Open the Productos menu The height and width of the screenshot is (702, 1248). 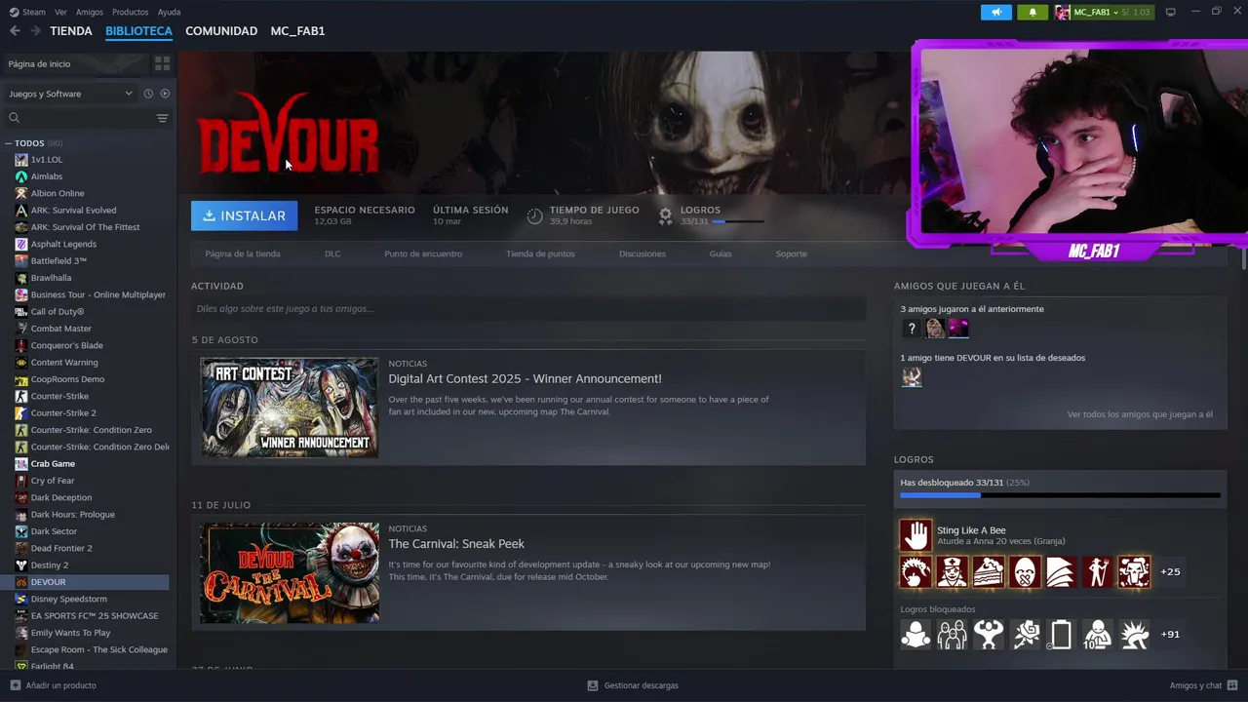click(x=130, y=12)
